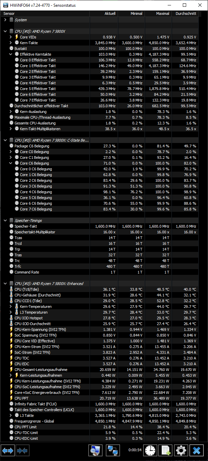Click thermometer icon of CPU CCD1 (Tdie)
This screenshot has width=208, height=461.
click(x=11, y=300)
